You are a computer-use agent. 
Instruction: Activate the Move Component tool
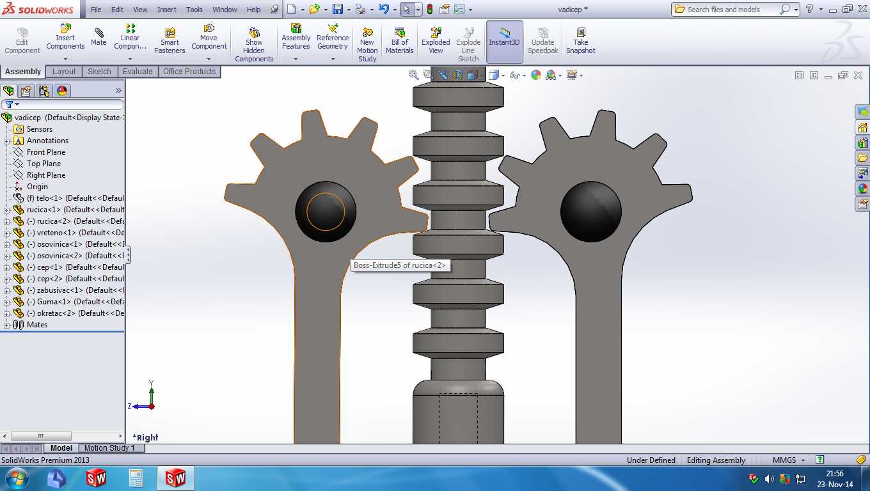pos(209,37)
